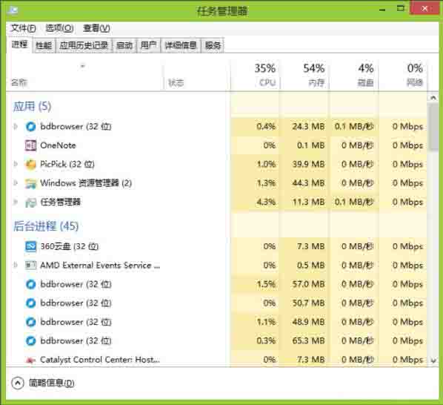This screenshot has height=405, width=443.
Task: Select the 360云盘 (32 位) process name
Action: coord(69,246)
